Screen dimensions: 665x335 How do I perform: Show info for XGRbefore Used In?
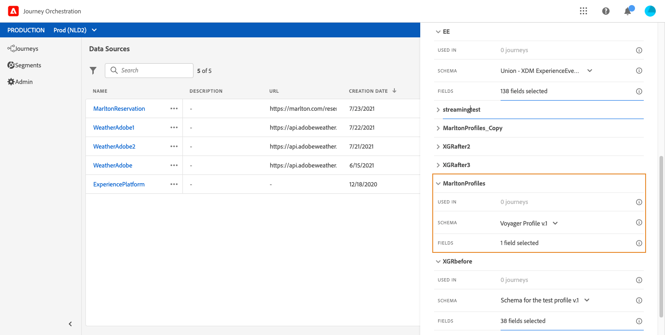pyautogui.click(x=639, y=280)
